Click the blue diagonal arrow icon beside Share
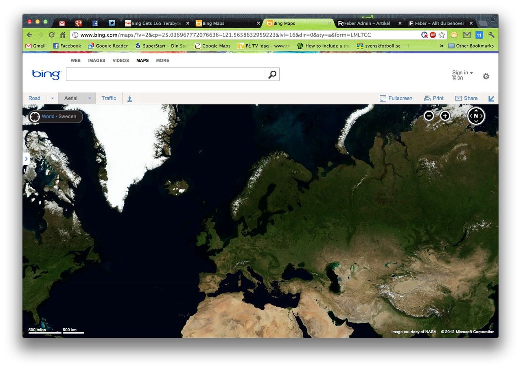Screen dimensions: 521x369 [x=491, y=98]
